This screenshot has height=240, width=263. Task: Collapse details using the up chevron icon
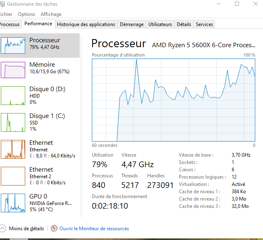[x=3, y=229]
